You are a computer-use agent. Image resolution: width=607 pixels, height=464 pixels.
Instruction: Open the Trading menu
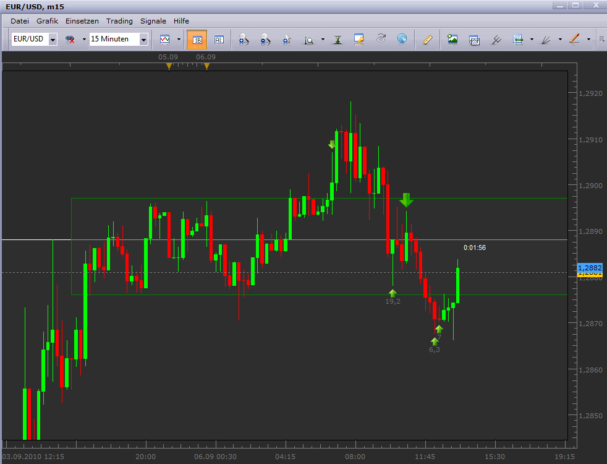coord(119,21)
